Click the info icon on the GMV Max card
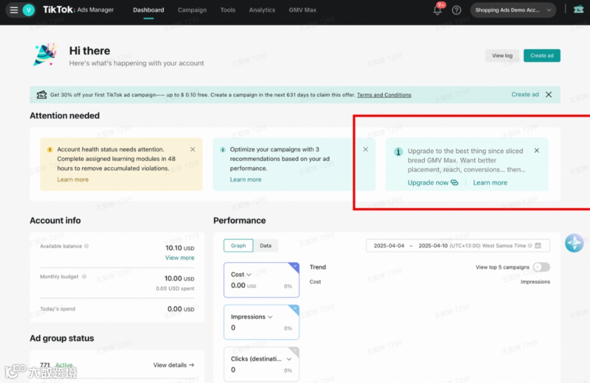Image resolution: width=590 pixels, height=383 pixels. (x=398, y=152)
